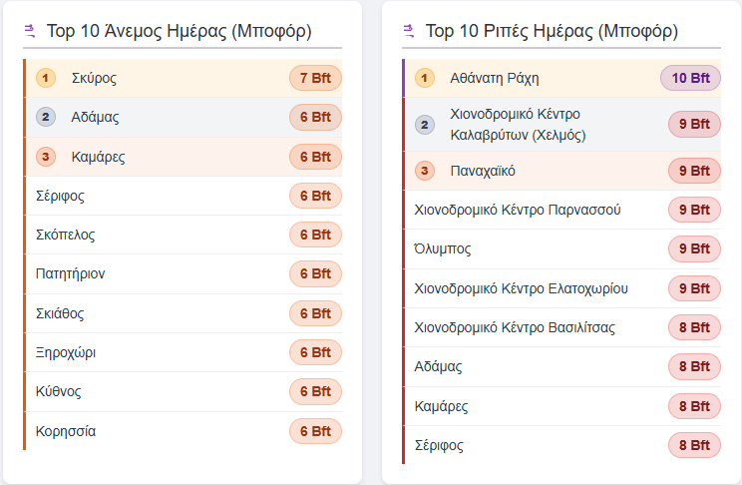Select Καμάρες in the gusts list
The width and height of the screenshot is (742, 485).
(563, 406)
